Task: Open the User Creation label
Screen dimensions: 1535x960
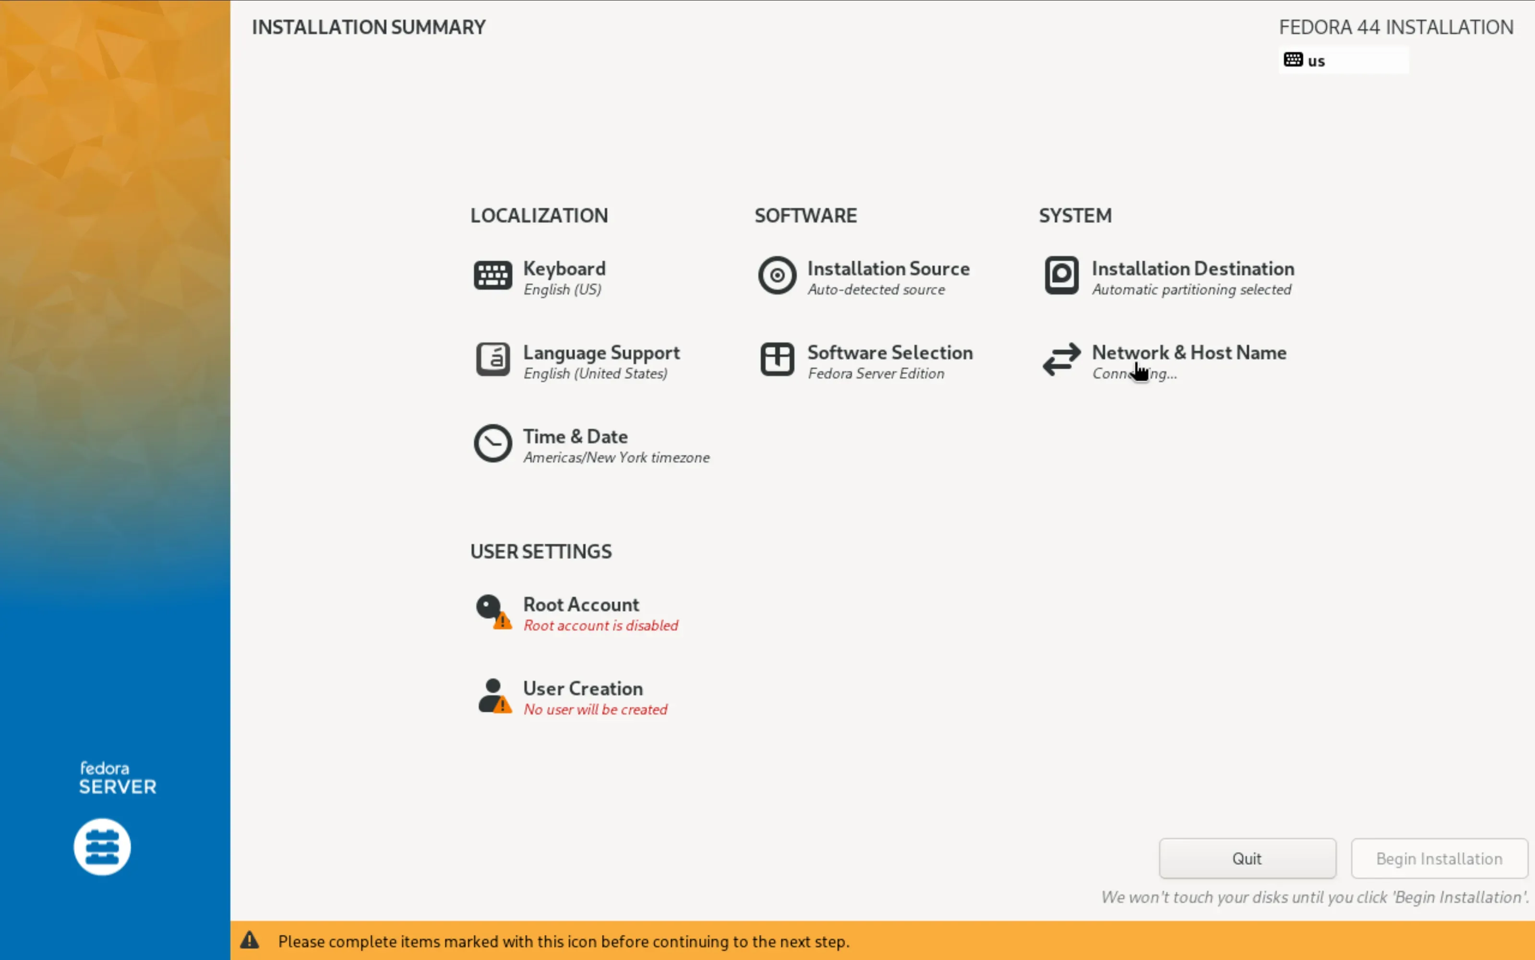Action: (583, 688)
